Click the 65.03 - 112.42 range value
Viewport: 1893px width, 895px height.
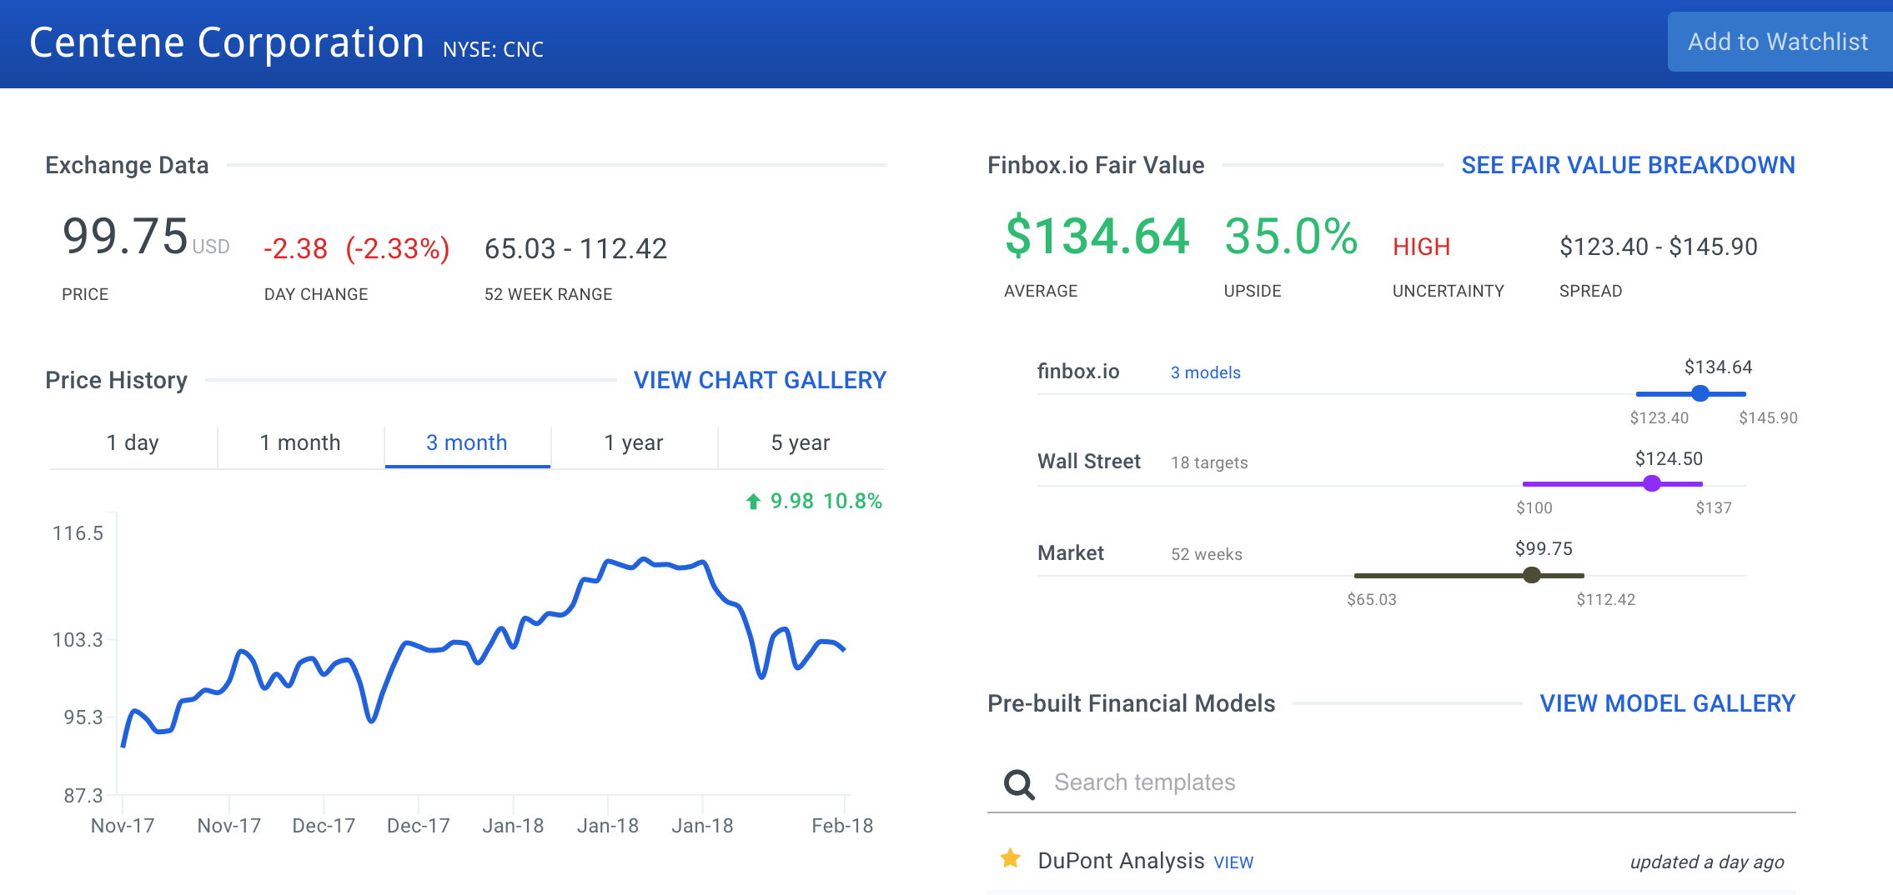pyautogui.click(x=575, y=248)
